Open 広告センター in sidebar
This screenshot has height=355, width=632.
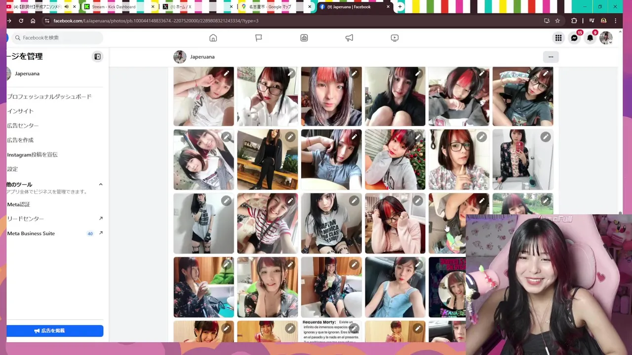(x=23, y=126)
